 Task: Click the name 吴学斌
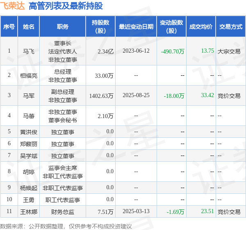click(29, 156)
